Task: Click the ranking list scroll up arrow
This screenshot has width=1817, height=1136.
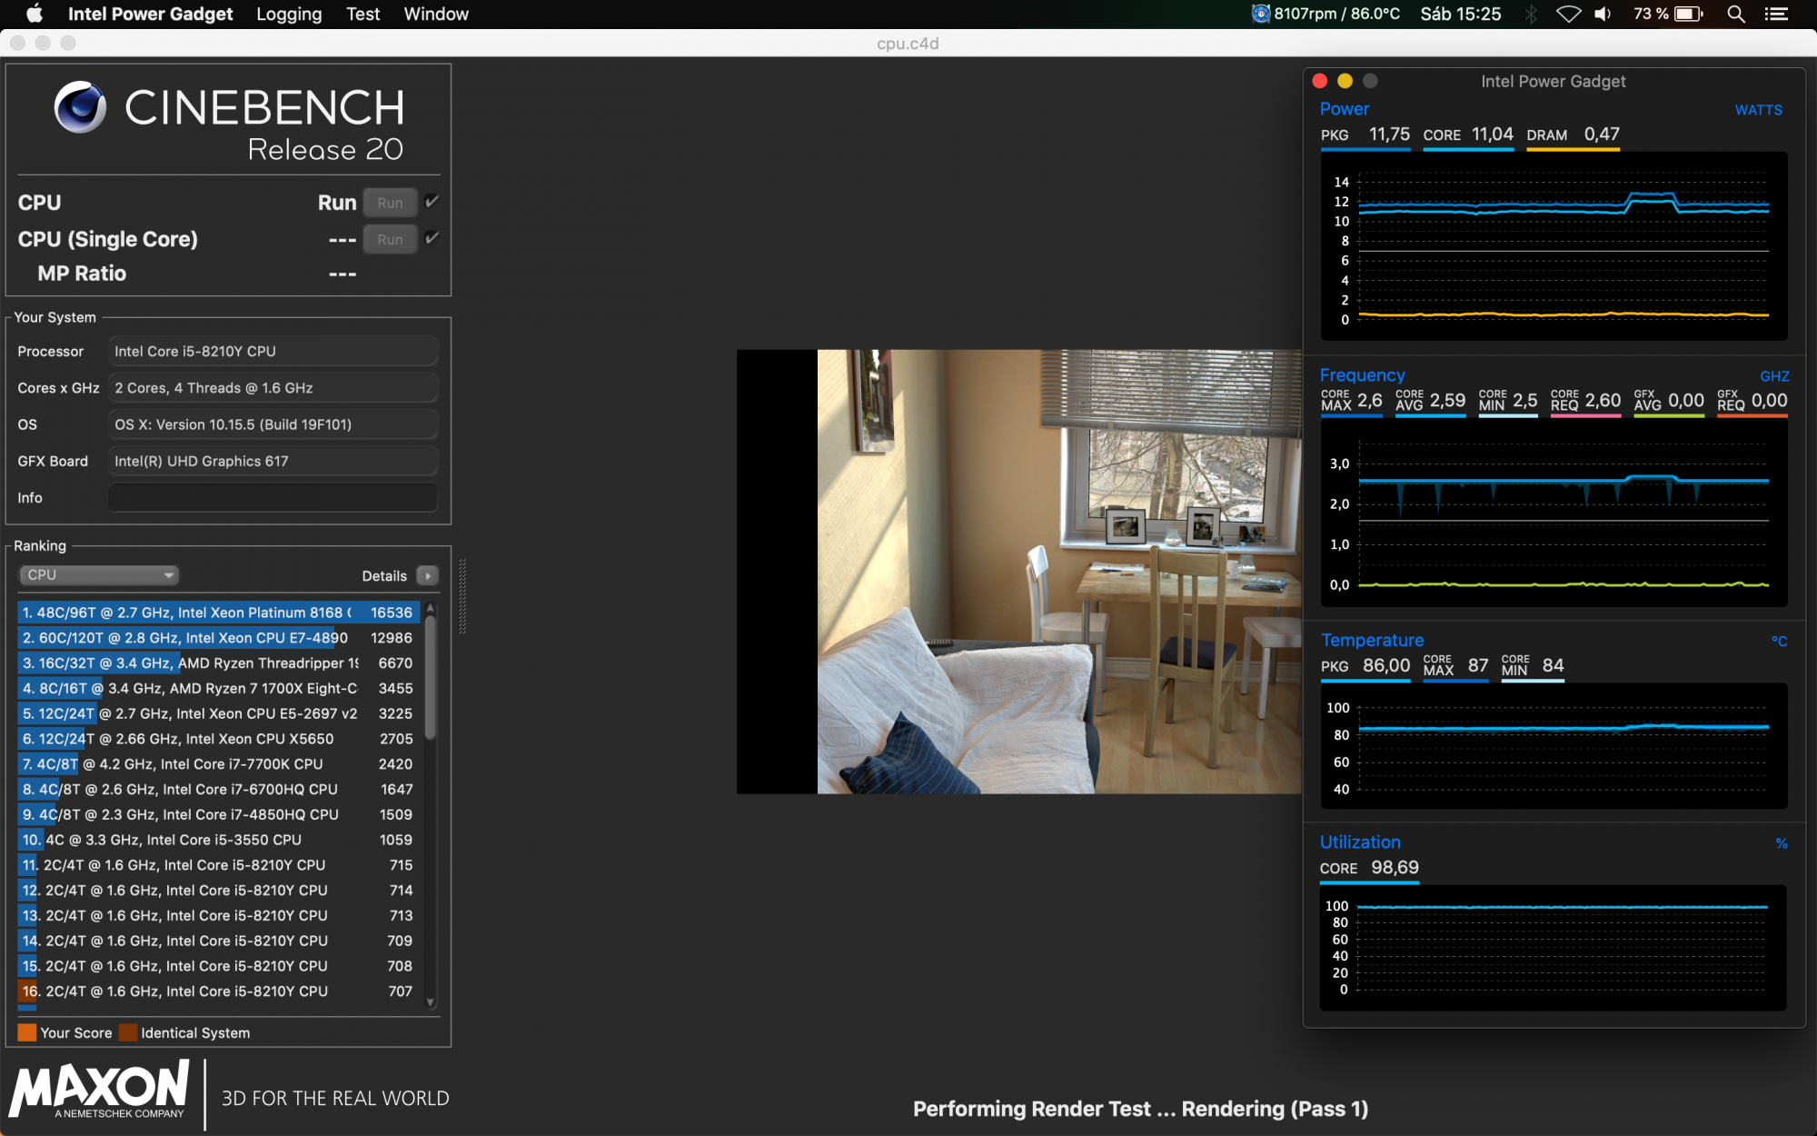Action: pyautogui.click(x=431, y=608)
